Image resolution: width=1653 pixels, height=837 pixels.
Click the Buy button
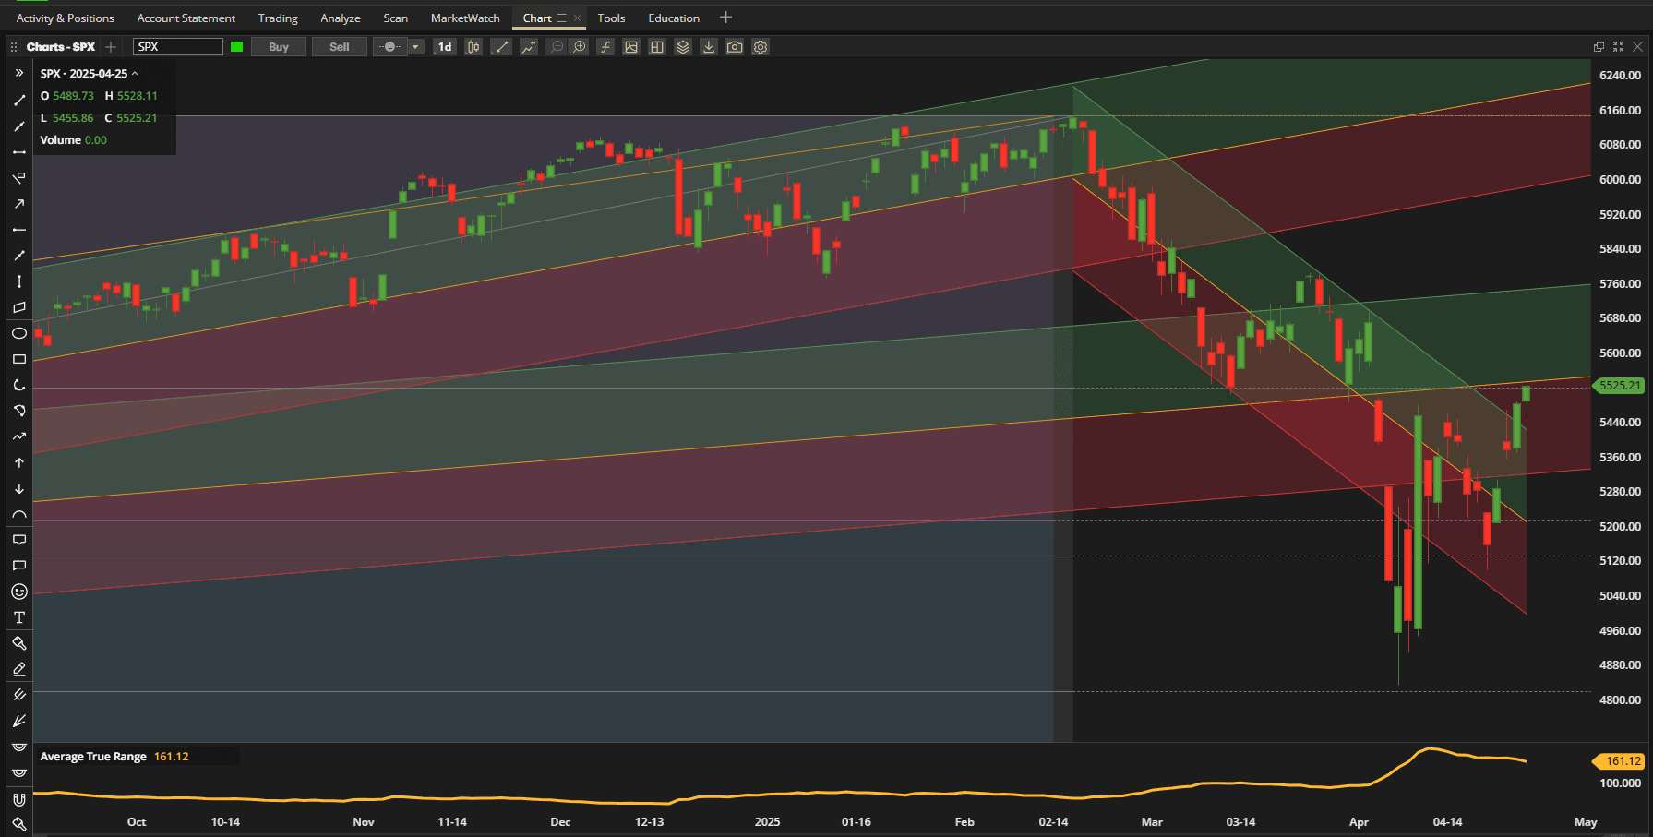(x=279, y=47)
